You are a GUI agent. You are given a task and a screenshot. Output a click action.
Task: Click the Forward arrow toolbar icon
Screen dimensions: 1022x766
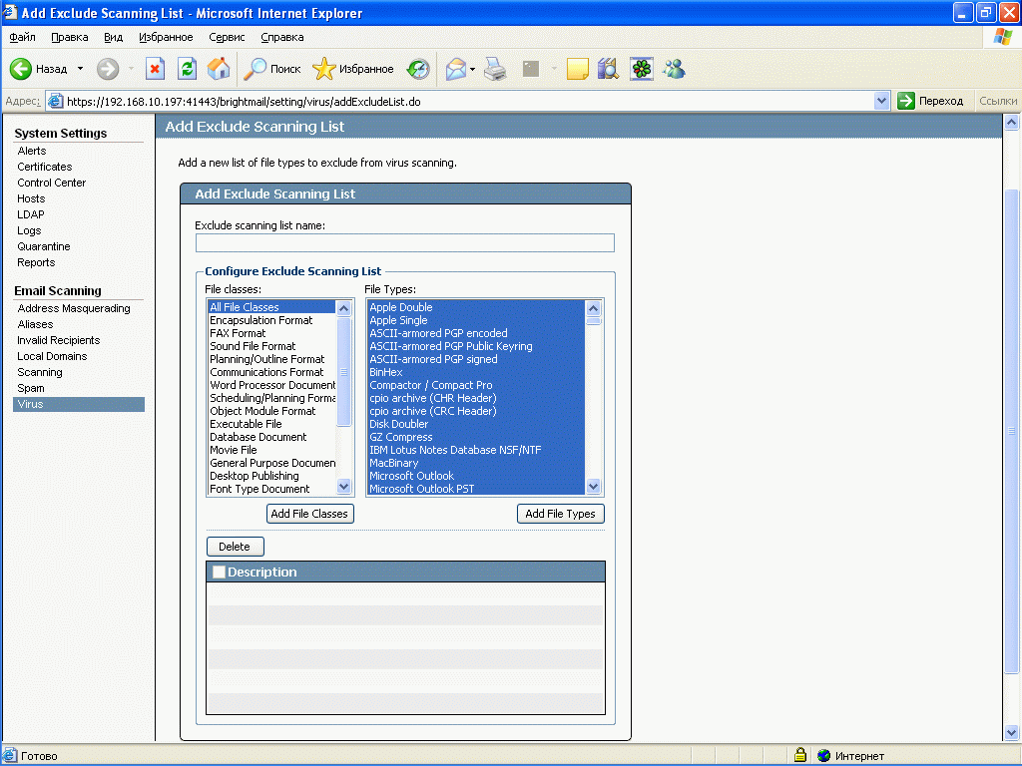pyautogui.click(x=108, y=69)
